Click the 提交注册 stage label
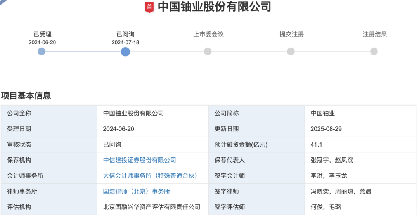 [291, 34]
